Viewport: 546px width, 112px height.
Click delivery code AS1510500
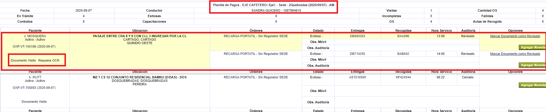(x=358, y=77)
